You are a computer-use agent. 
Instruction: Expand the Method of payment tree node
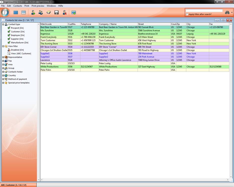click(3, 79)
